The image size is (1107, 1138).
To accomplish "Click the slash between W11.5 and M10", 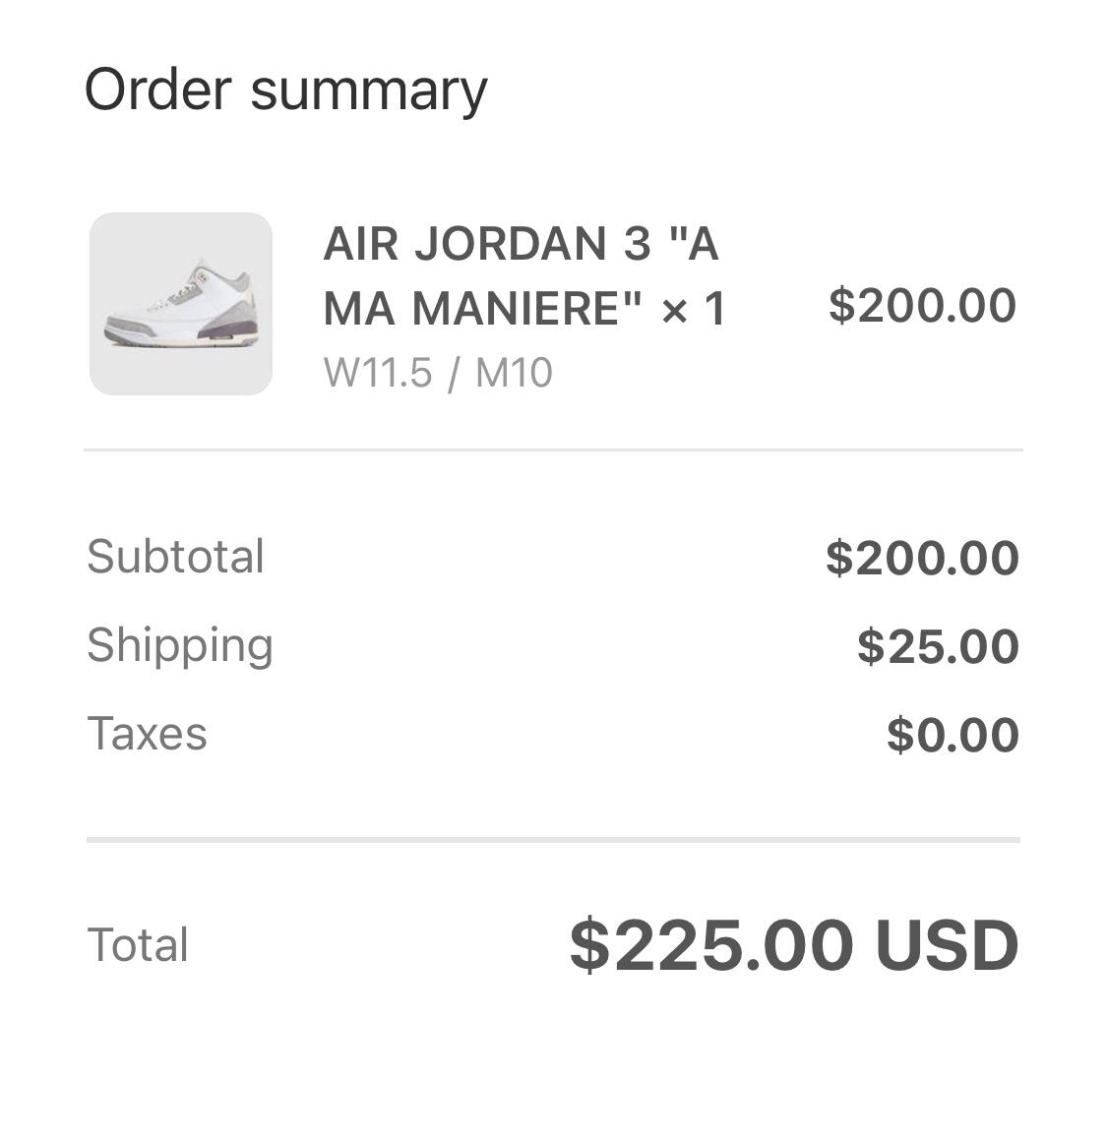I will [454, 373].
